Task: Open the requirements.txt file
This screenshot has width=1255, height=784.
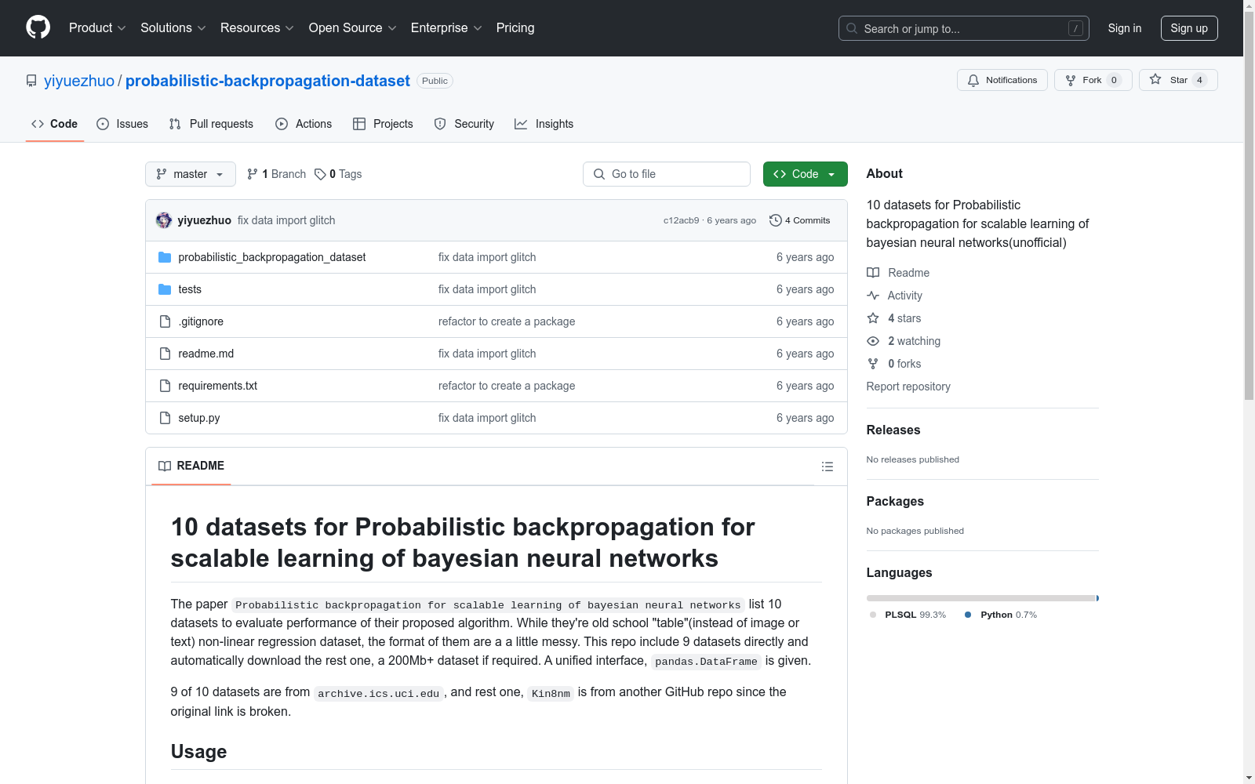Action: click(x=218, y=386)
